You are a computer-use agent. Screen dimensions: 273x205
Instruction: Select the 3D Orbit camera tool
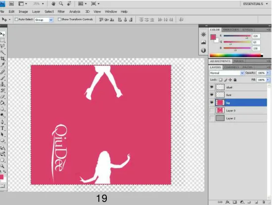tap(2, 154)
